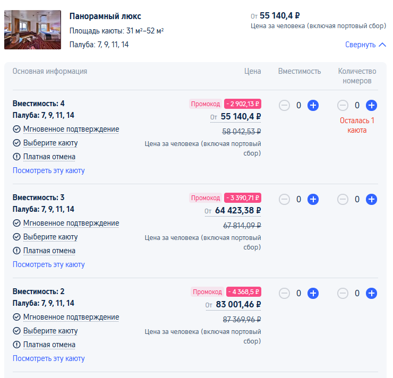Click Выберите каюту in capacity 4 row
Screen dimensions: 393x378
click(50, 143)
